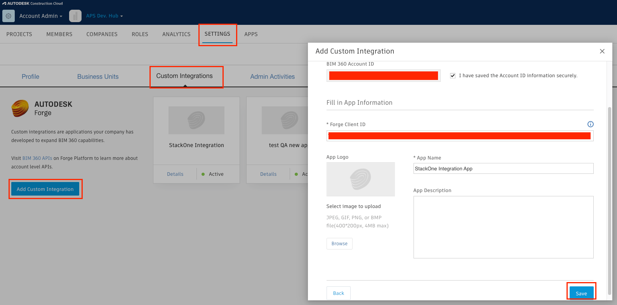The height and width of the screenshot is (305, 617).
Task: Click the Active status of StackOne Integration
Action: click(x=213, y=174)
